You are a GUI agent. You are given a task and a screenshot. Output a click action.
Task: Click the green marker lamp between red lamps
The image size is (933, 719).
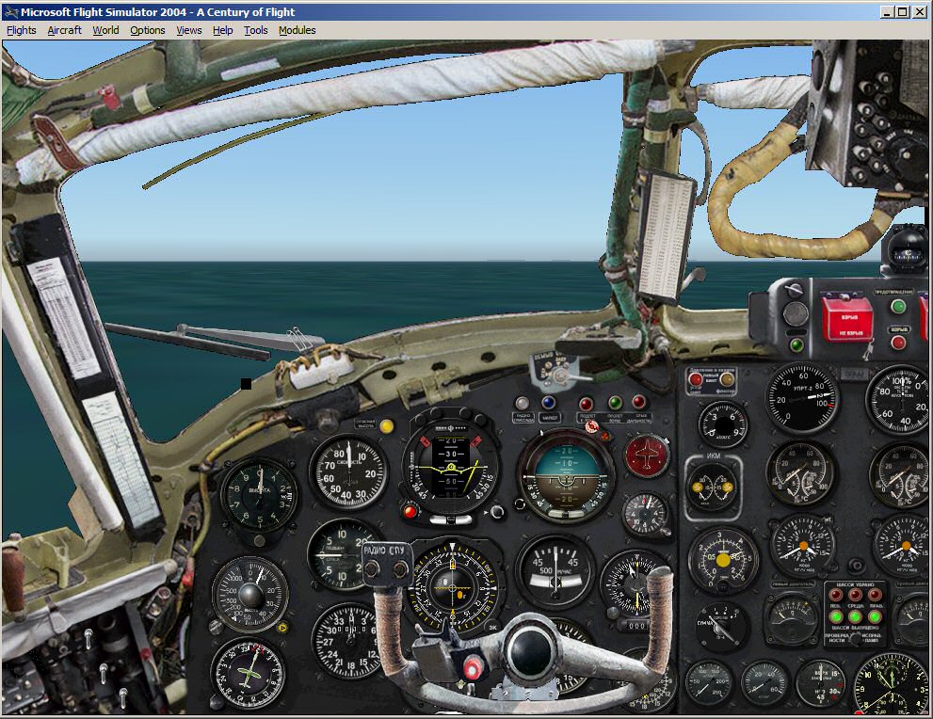tap(615, 403)
